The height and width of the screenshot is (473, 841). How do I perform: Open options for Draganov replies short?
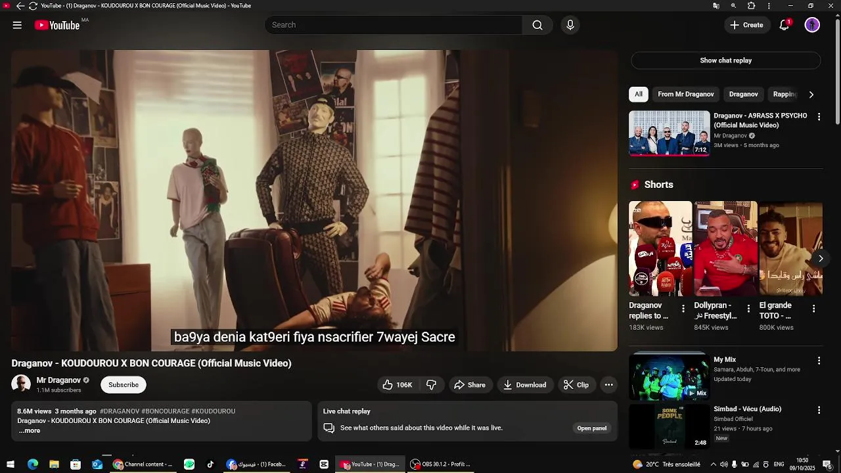[683, 309]
